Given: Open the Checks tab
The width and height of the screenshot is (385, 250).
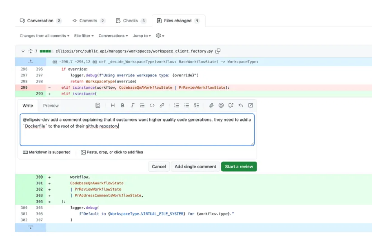Looking at the screenshot, I should 131,21.
